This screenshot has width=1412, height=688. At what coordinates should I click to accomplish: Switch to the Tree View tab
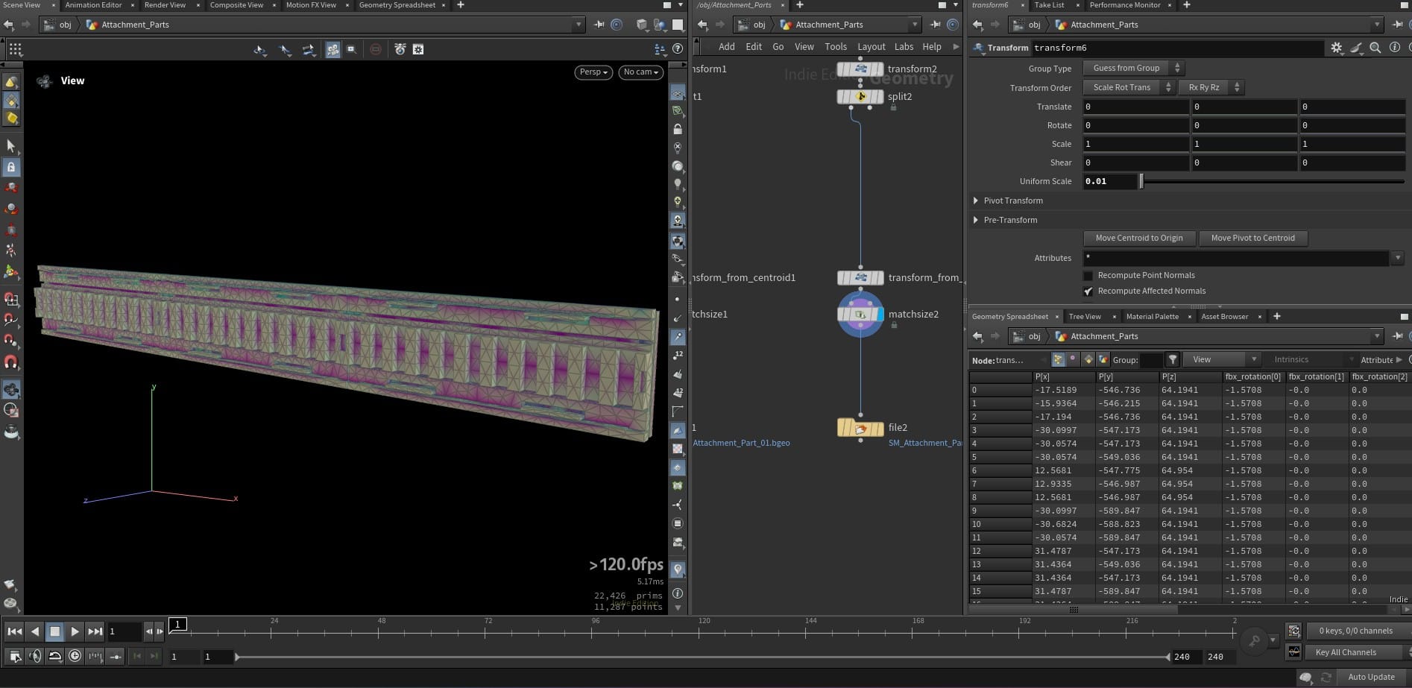coord(1084,317)
